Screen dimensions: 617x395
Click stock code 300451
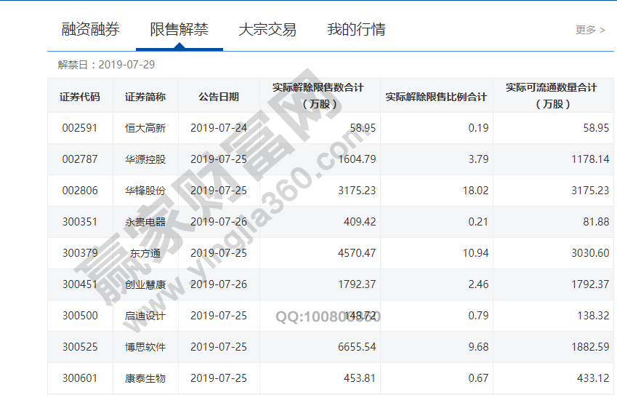tap(80, 284)
